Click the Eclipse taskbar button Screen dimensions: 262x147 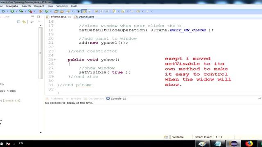(x=233, y=143)
